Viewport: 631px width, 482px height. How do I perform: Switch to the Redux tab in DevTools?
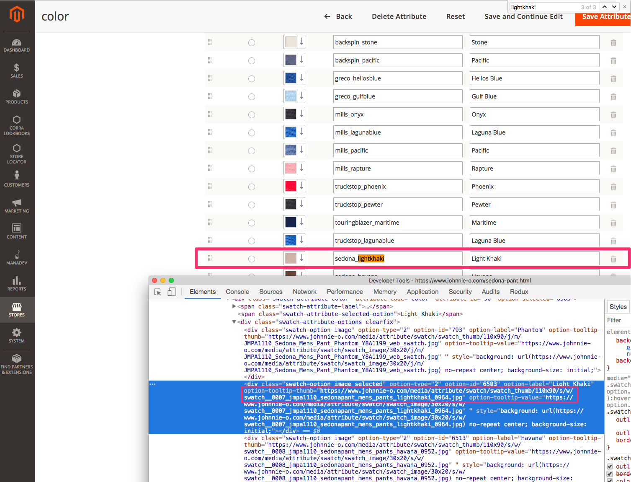pos(519,292)
